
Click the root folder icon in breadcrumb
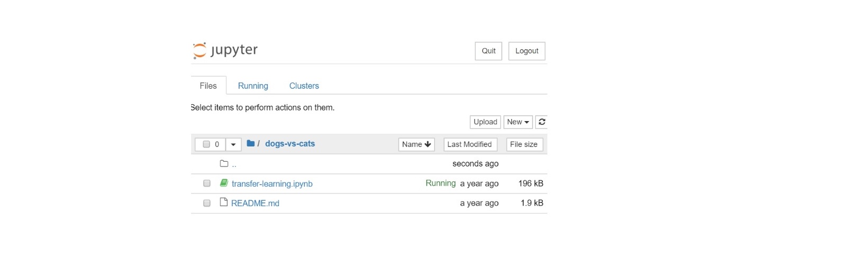[251, 143]
